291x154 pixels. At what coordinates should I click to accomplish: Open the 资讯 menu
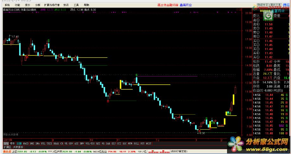click(x=66, y=5)
